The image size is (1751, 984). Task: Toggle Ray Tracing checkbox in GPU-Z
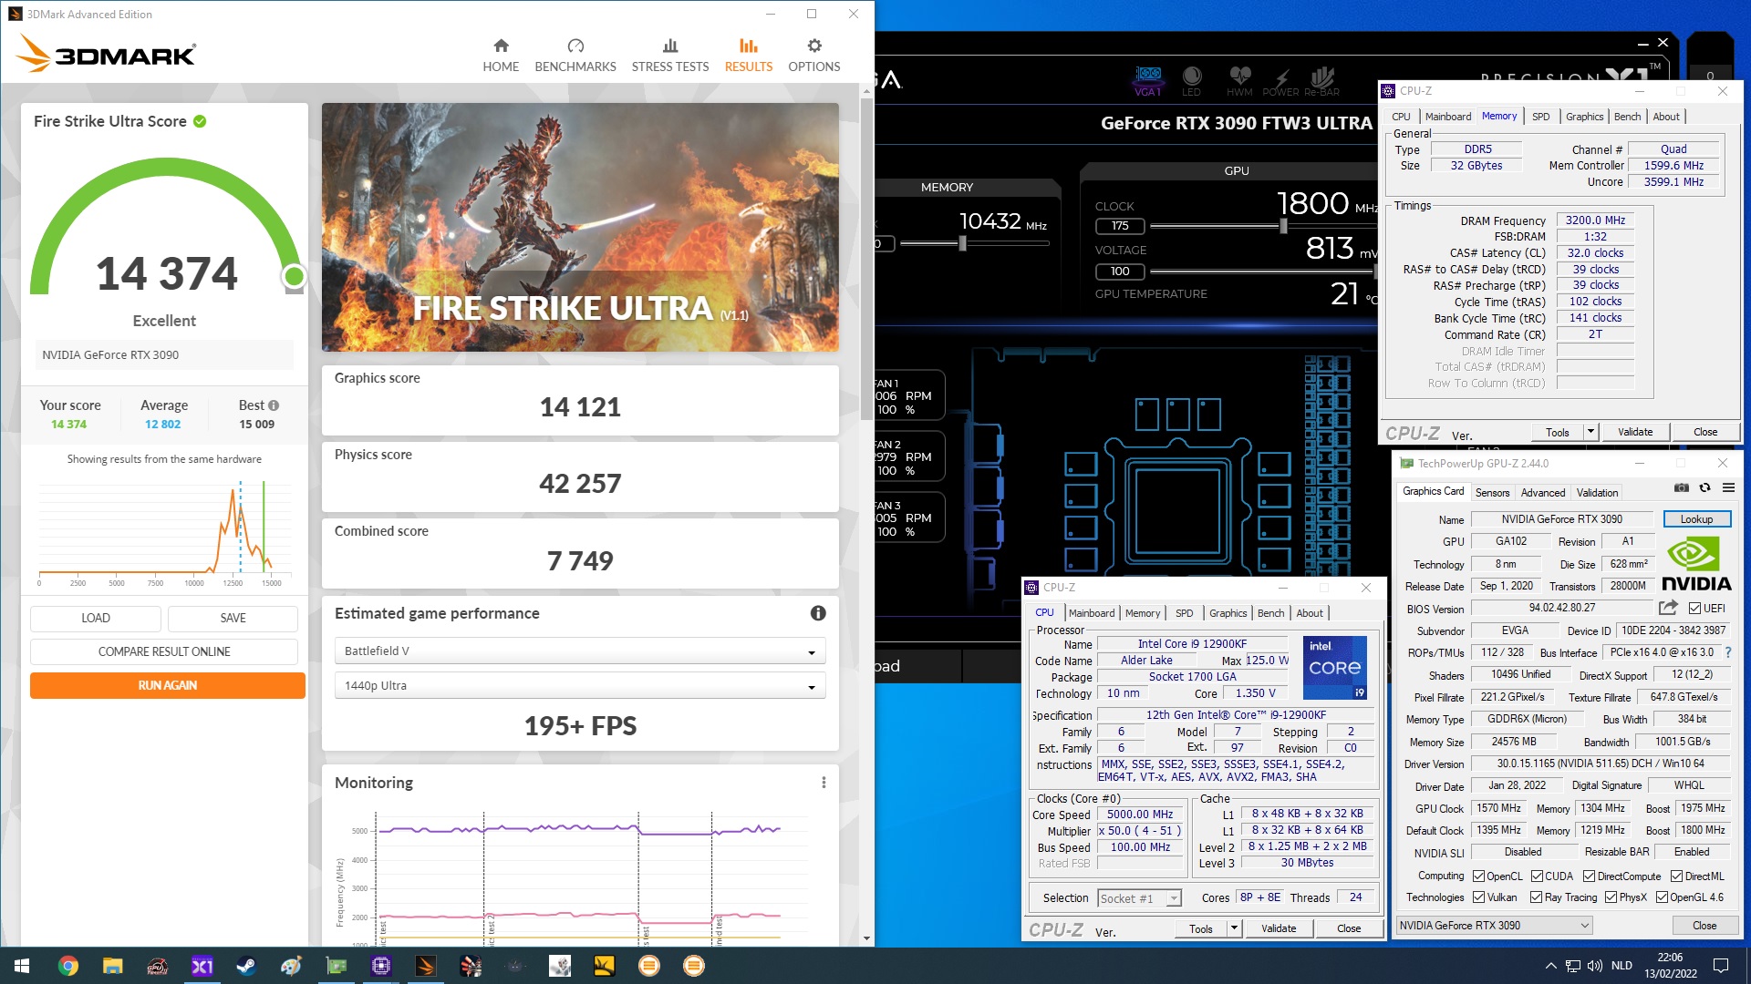pos(1537,897)
